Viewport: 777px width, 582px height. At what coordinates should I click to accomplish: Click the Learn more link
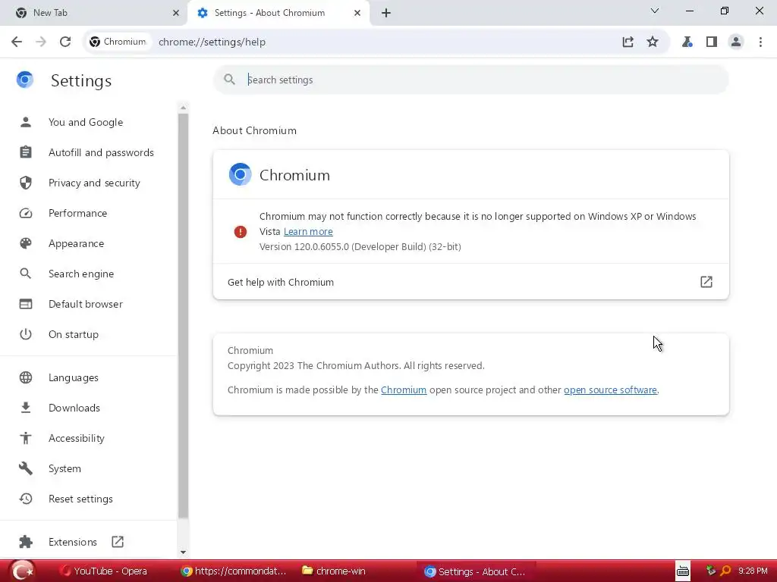(x=308, y=232)
